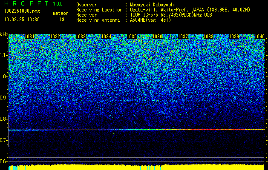The height and width of the screenshot is (170, 268).
Task: Click the 1037 time marker
Action: (x=183, y=37)
